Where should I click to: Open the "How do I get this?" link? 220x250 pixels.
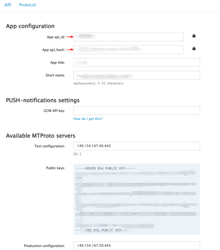[x=88, y=119]
